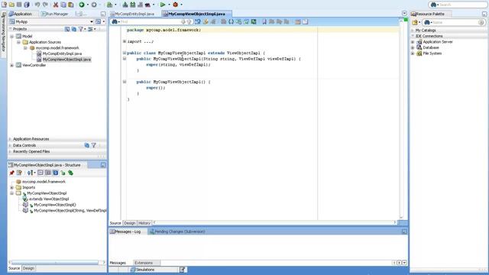Open the Pending Changes (Subversion) tab
The width and height of the screenshot is (489, 275).
coord(177,231)
